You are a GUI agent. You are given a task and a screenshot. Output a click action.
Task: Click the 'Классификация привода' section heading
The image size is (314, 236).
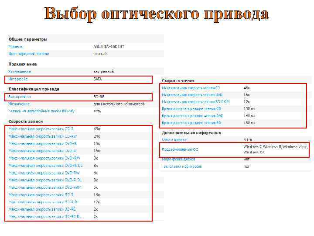click(34, 89)
